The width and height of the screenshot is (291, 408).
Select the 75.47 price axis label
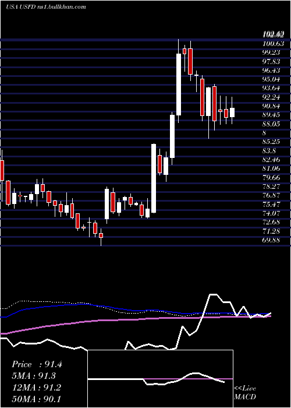[271, 204]
